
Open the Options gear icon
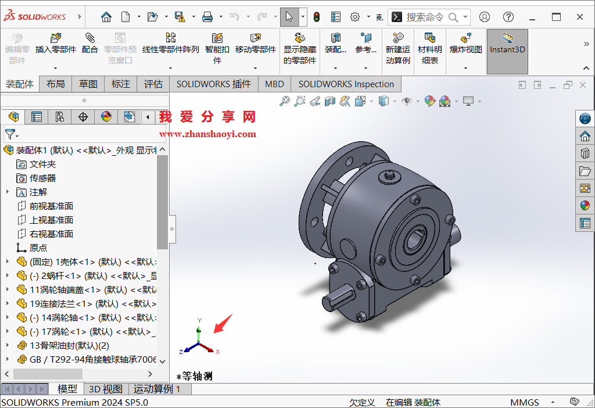[x=355, y=17]
